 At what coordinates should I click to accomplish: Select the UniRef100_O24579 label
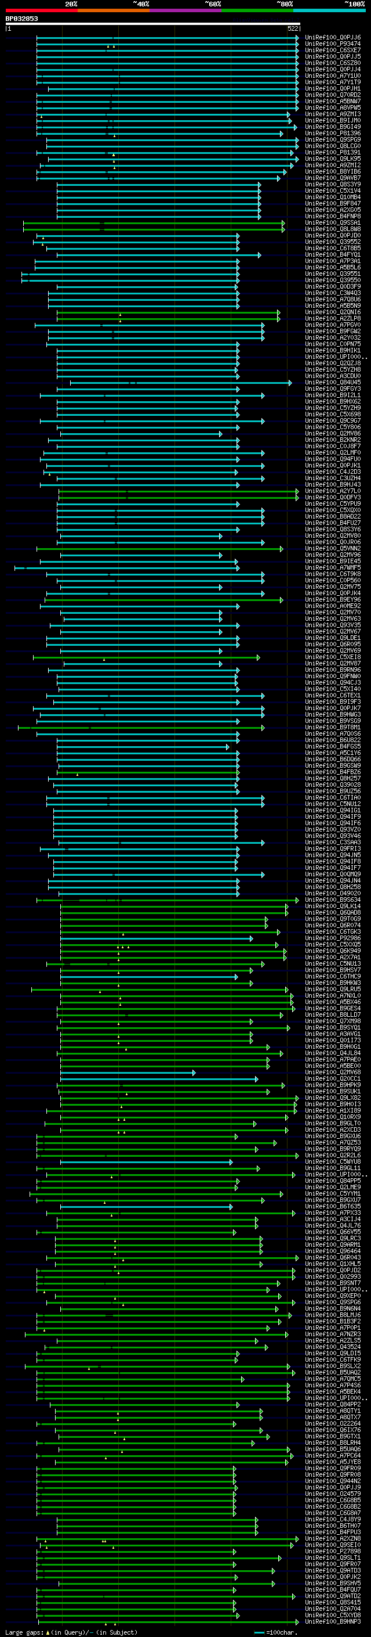coord(333,1494)
